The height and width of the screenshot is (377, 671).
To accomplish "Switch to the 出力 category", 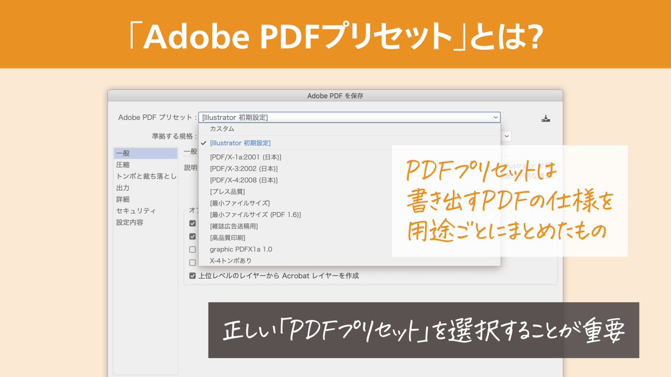I will click(145, 188).
